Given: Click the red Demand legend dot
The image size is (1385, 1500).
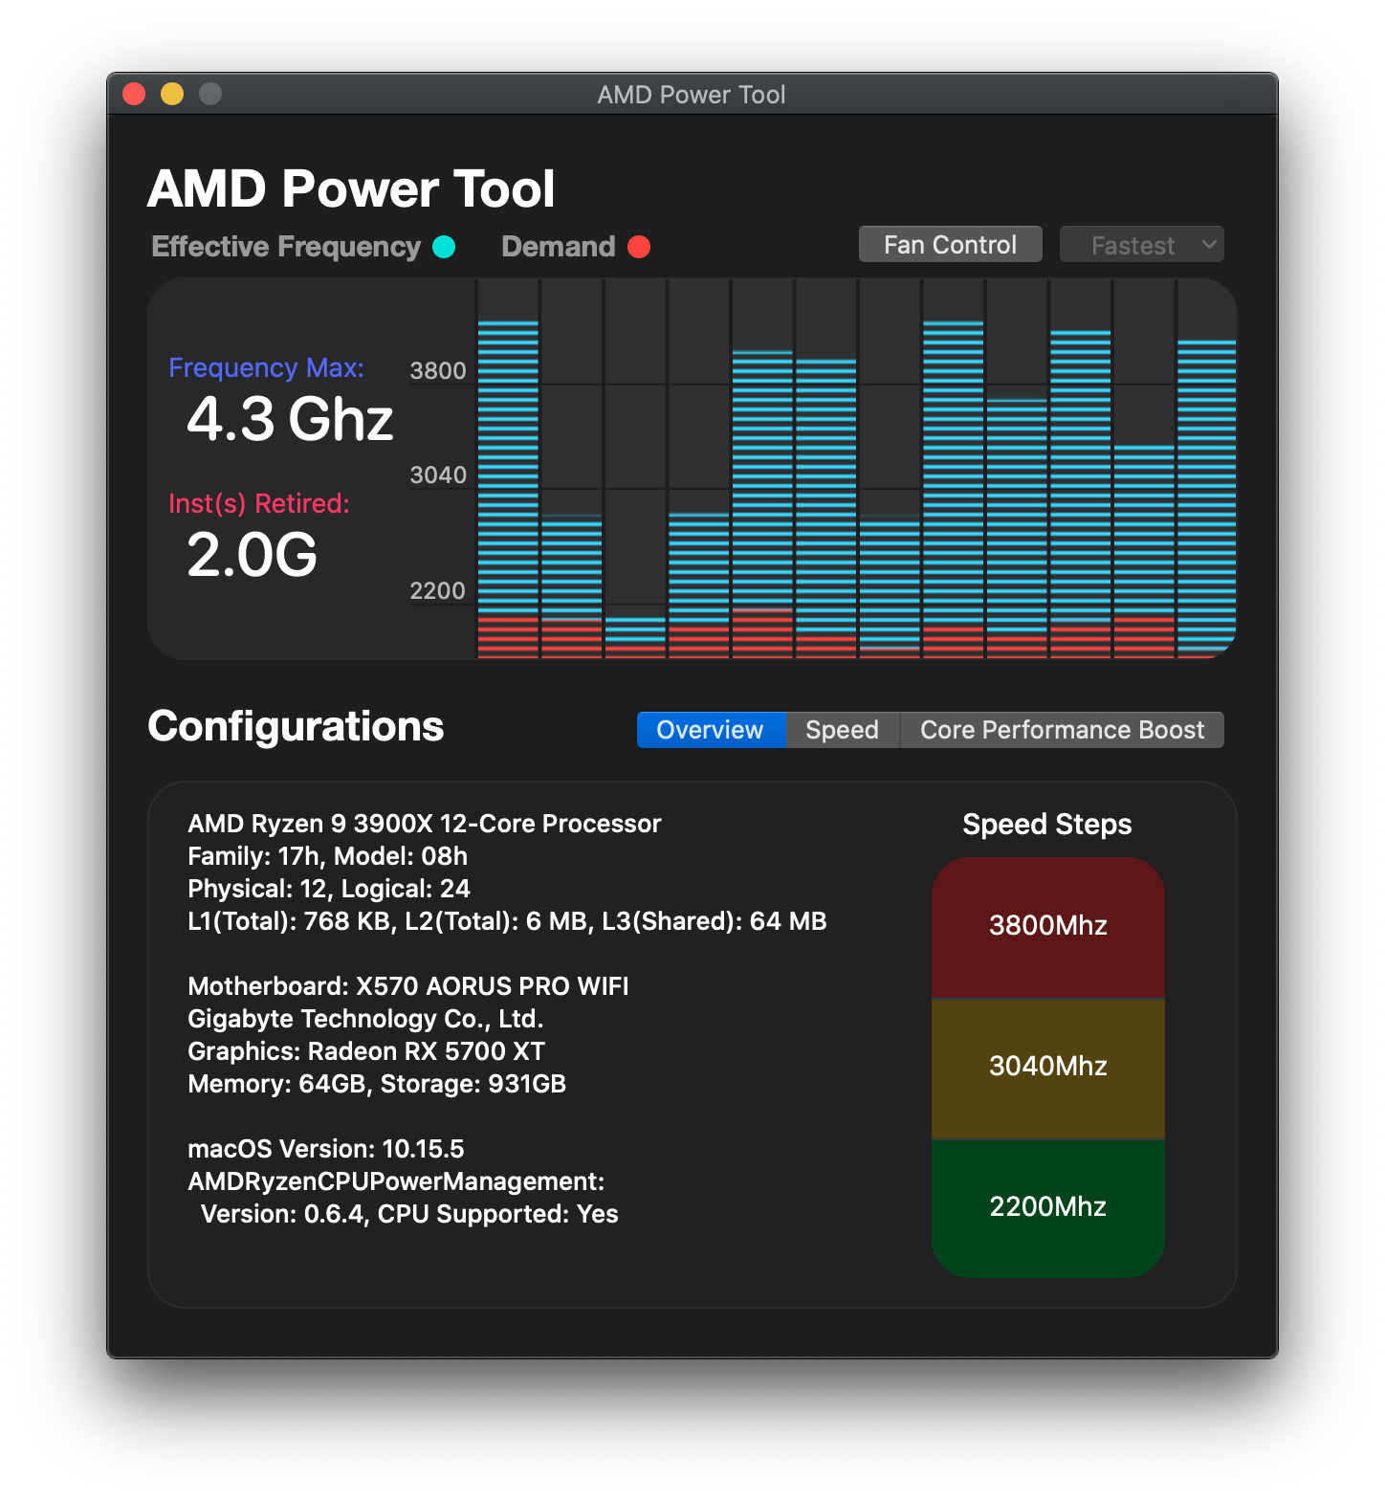Looking at the screenshot, I should 639,247.
